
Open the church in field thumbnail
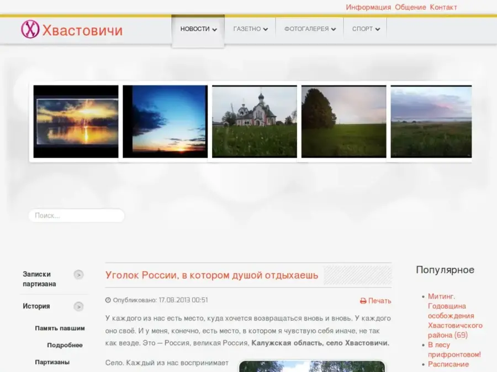[255, 121]
